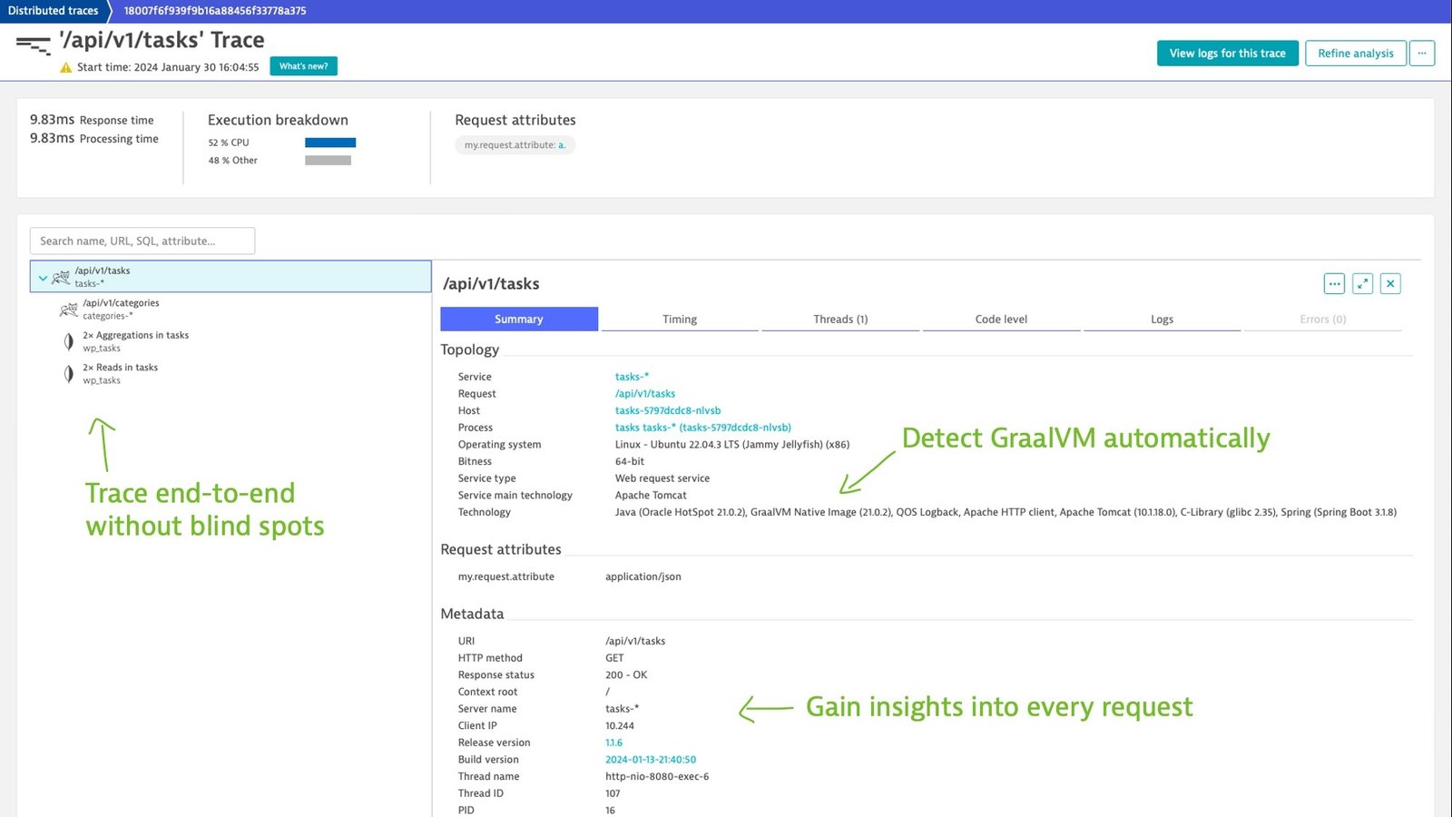Open the tasks-5797dcdc8-nlvsb host link
The width and height of the screenshot is (1452, 817).
coord(668,410)
